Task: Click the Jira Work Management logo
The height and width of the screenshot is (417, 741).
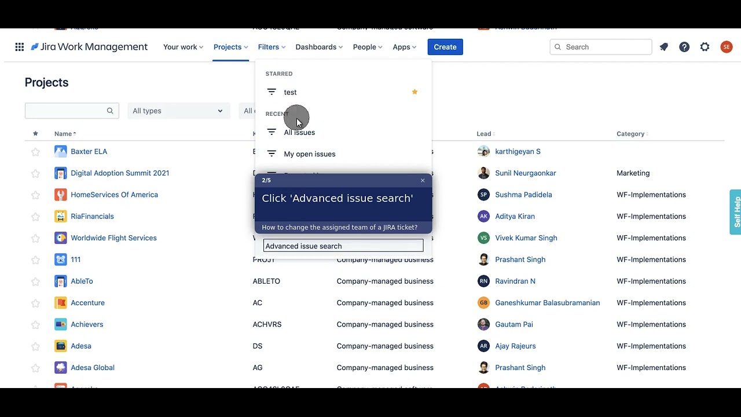Action: coord(89,47)
